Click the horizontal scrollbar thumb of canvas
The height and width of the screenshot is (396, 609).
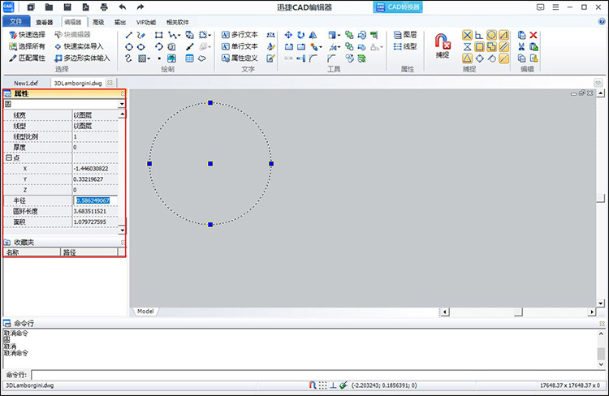[518, 312]
